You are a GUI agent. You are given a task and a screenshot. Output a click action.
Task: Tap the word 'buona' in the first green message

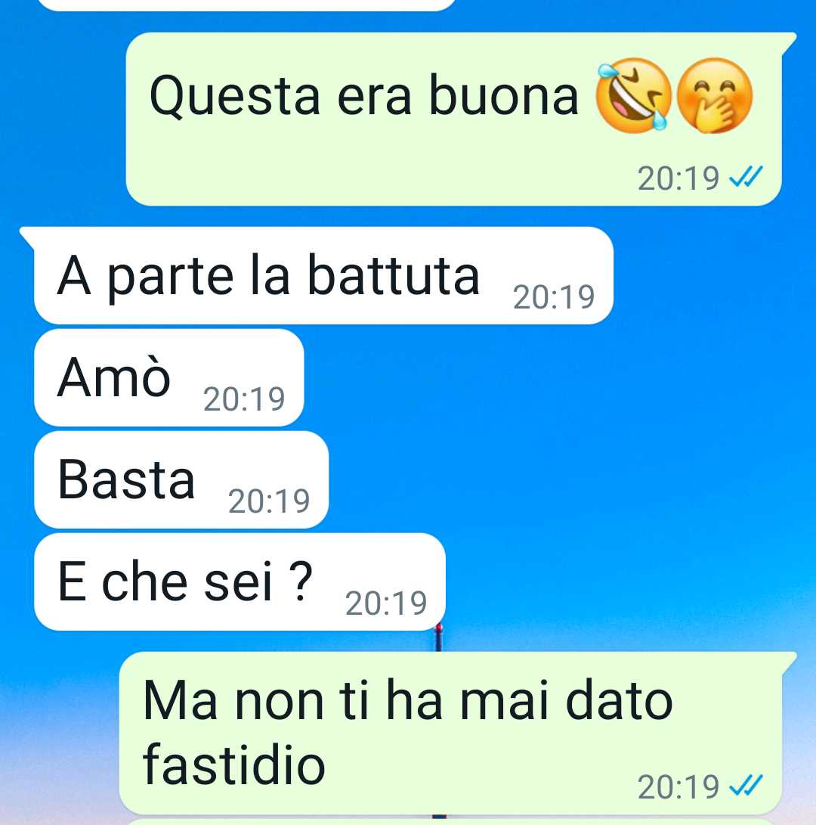504,95
